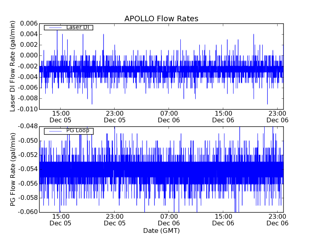Click the -0.004 tick label on top plot
This screenshot has height=236, width=315.
coord(28,77)
